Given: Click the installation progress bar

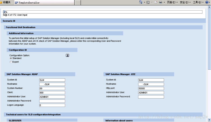Looking at the screenshot, I should click(x=103, y=12).
